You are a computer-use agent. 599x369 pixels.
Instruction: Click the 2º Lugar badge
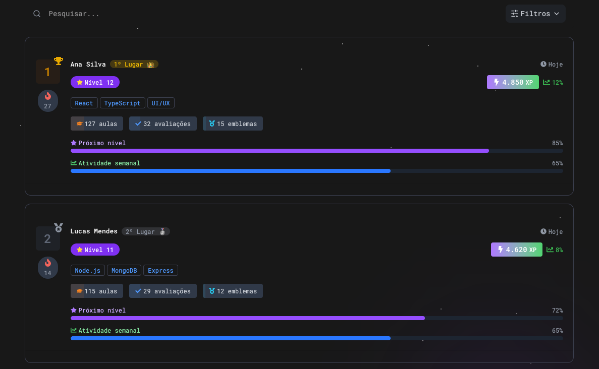pos(145,231)
